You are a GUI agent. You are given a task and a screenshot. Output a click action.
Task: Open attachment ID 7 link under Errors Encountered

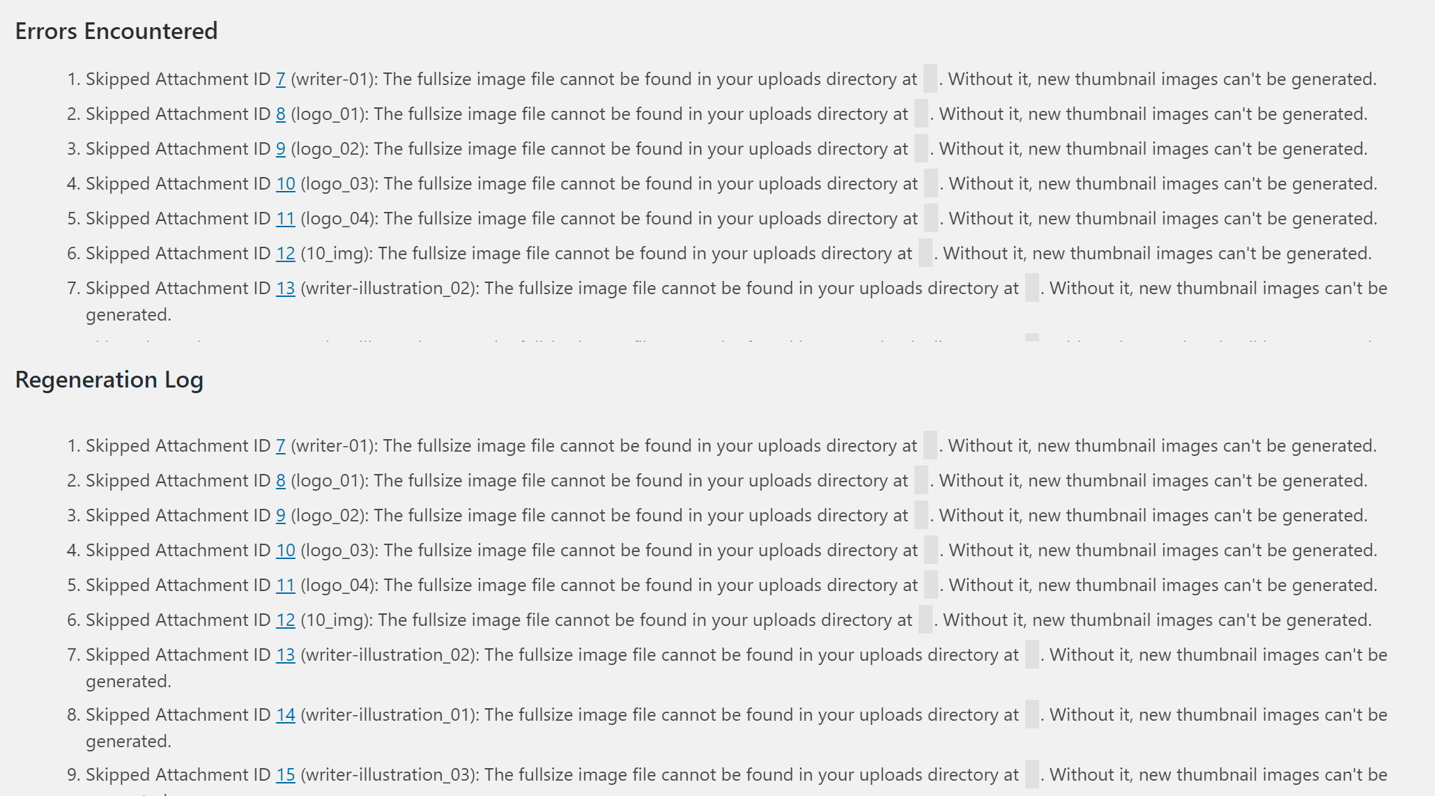pyautogui.click(x=281, y=79)
